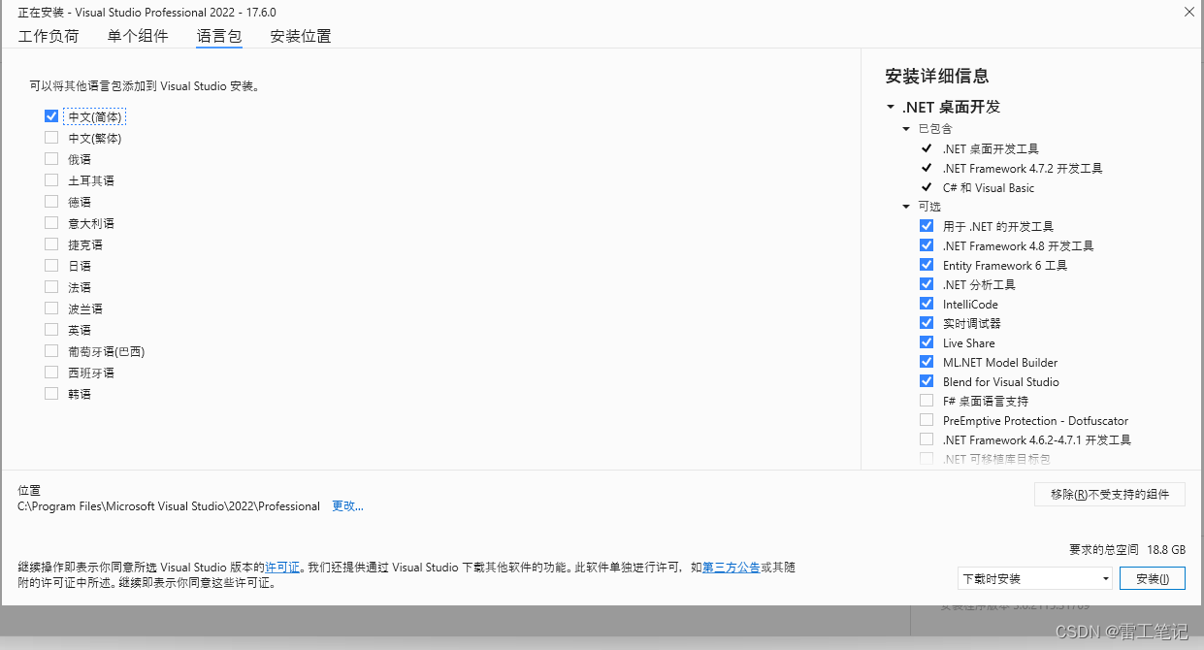Click the 安装详细信息 heading

coord(937,77)
